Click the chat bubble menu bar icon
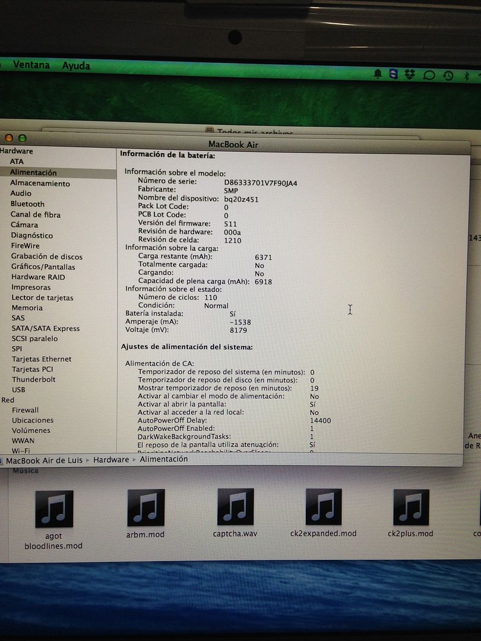 429,75
